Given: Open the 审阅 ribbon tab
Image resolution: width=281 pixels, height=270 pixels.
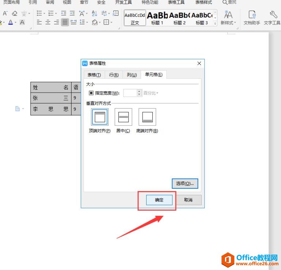Looking at the screenshot, I should tap(50, 2).
